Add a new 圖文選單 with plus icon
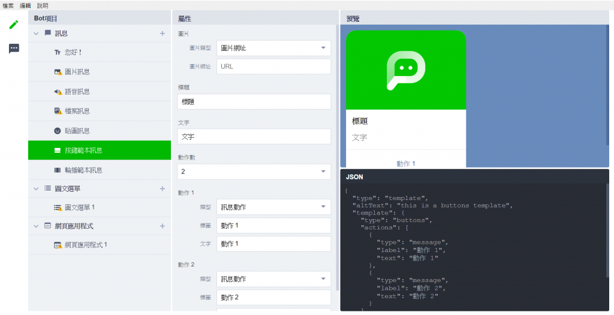The height and width of the screenshot is (315, 614). (x=162, y=189)
